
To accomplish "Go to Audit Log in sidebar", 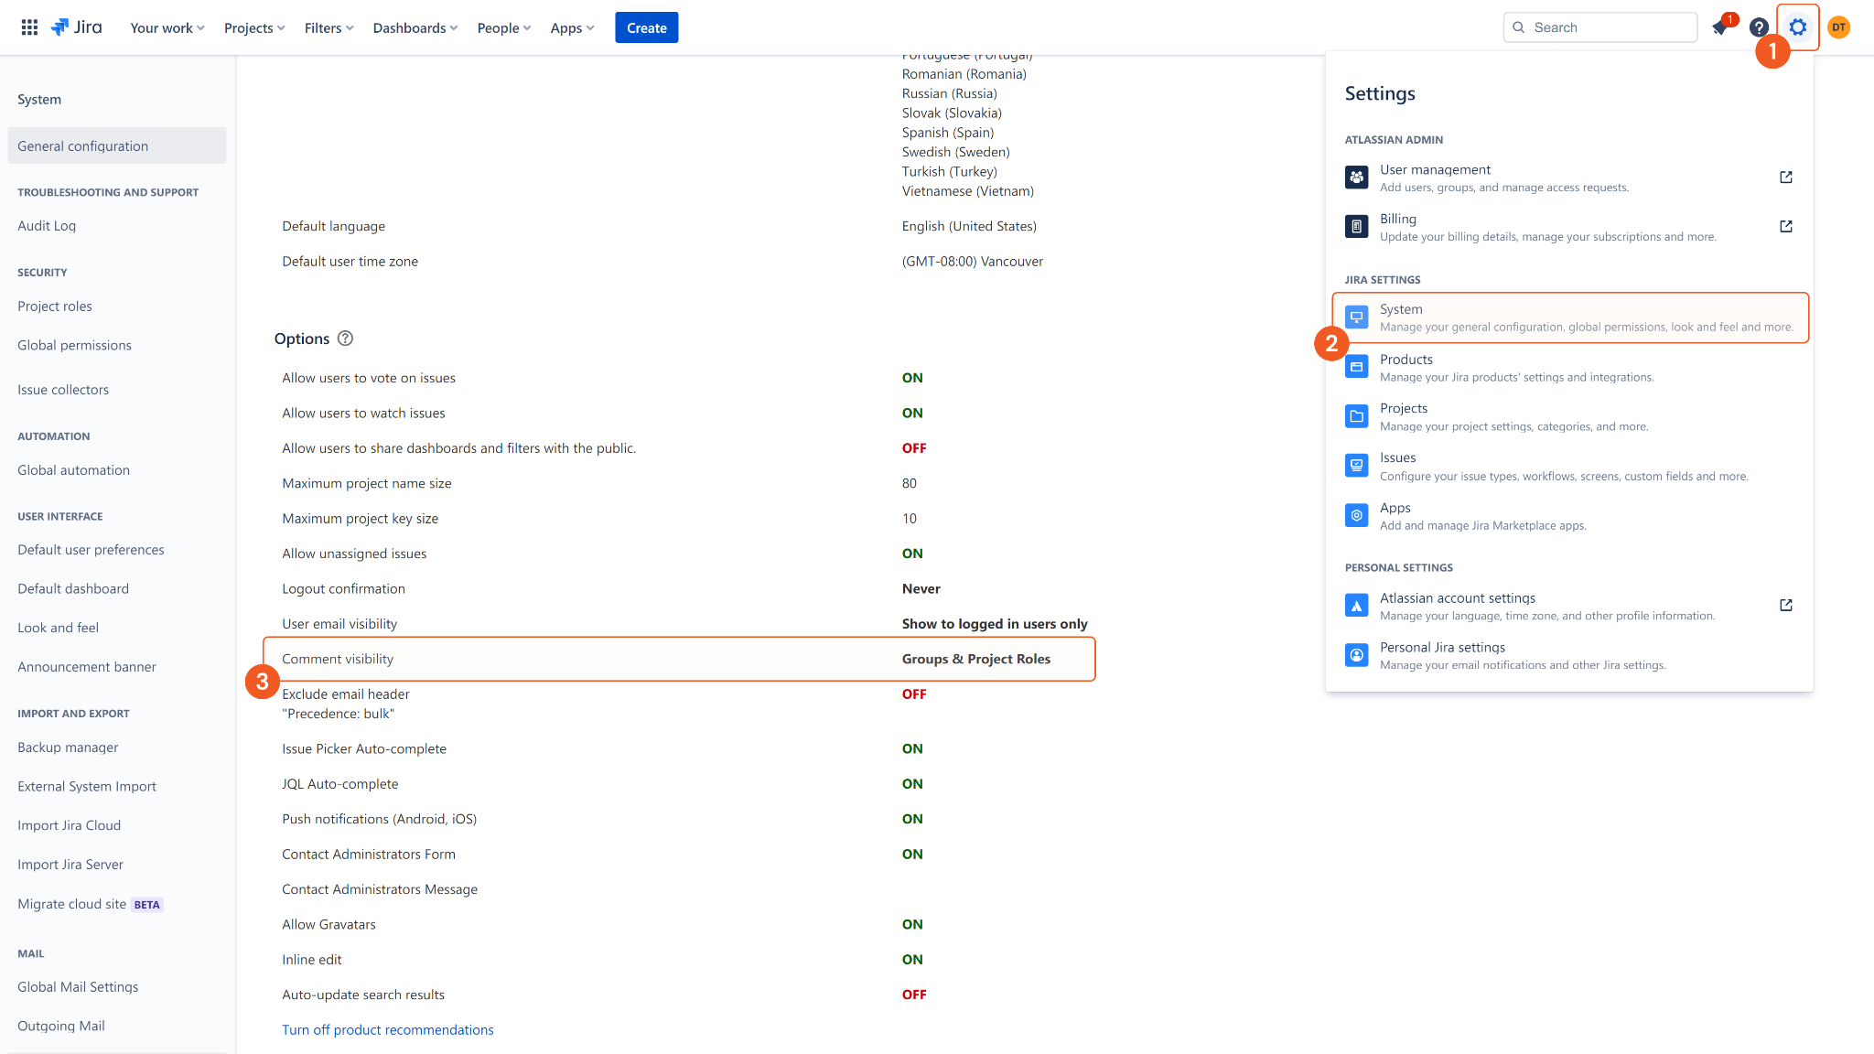I will click(47, 226).
